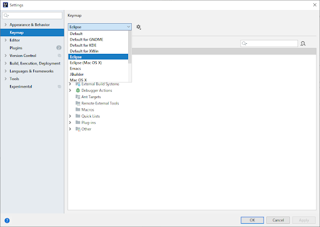Collapse the Eclipse keymap combo box arrow
This screenshot has width=320, height=227.
click(129, 27)
